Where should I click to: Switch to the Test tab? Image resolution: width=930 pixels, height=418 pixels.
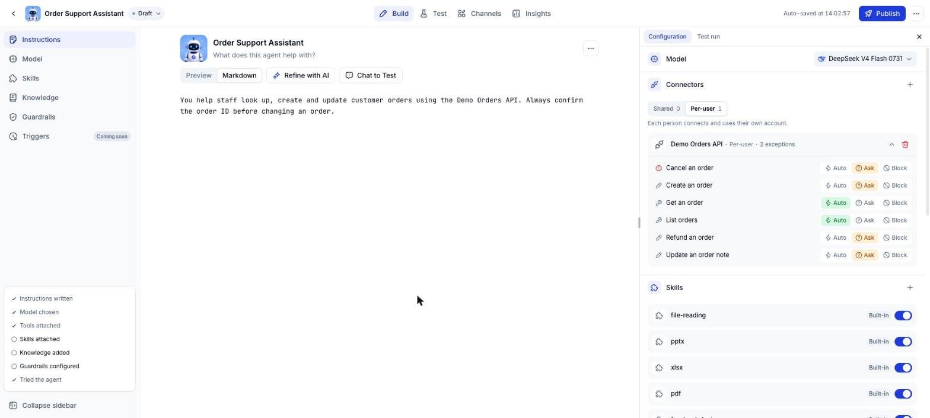tap(434, 14)
